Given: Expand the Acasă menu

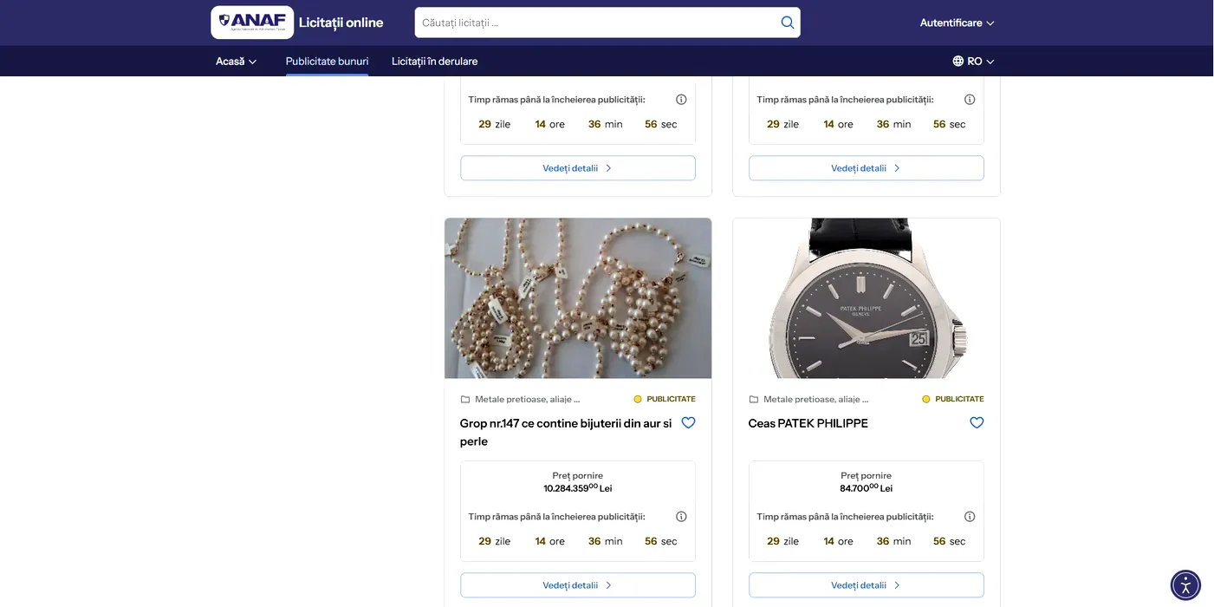Looking at the screenshot, I should pos(236,62).
